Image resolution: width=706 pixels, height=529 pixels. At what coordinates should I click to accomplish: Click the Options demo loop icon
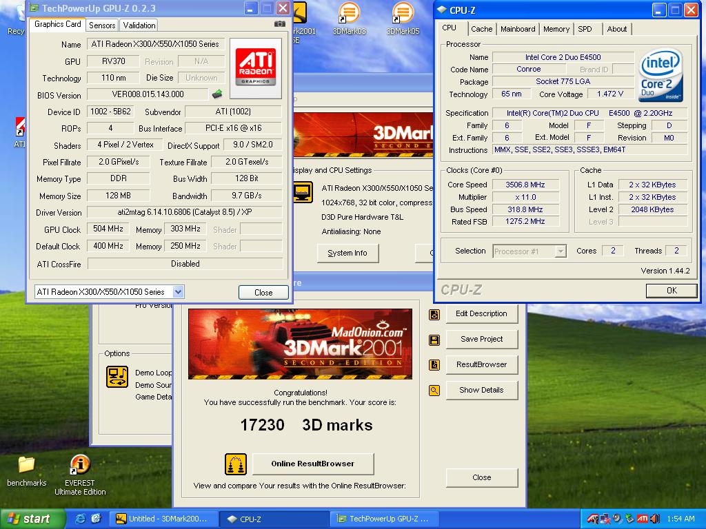coord(117,377)
